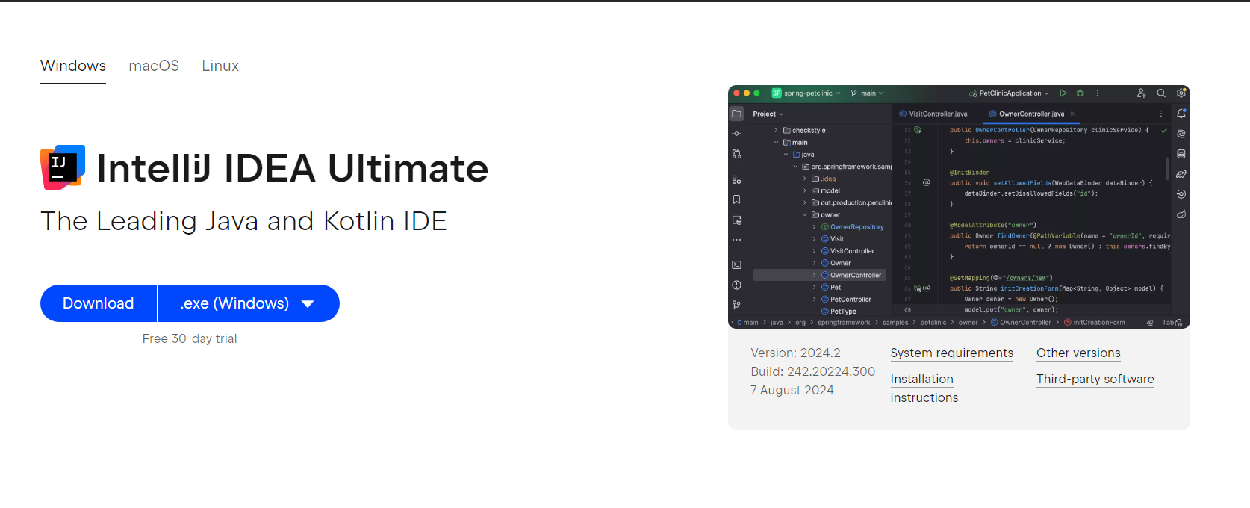
Task: Click the springframework breadcrumb
Action: point(844,323)
